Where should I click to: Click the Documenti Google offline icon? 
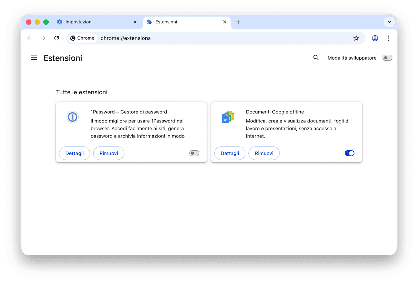pyautogui.click(x=228, y=117)
